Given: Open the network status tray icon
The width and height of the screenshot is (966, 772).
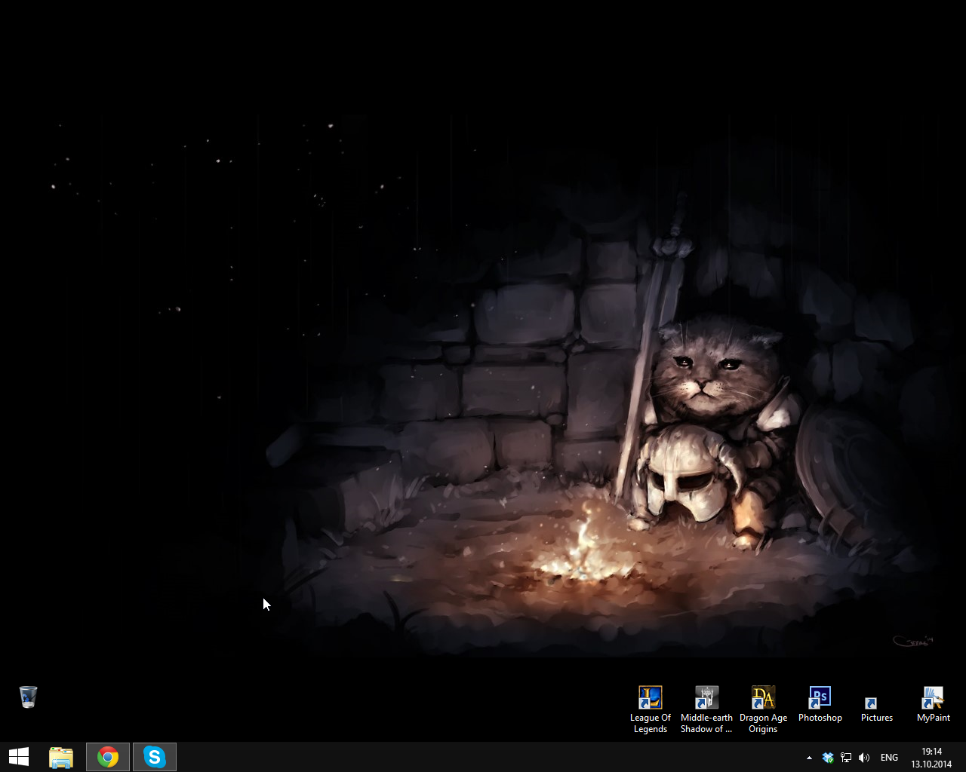Looking at the screenshot, I should coord(846,758).
